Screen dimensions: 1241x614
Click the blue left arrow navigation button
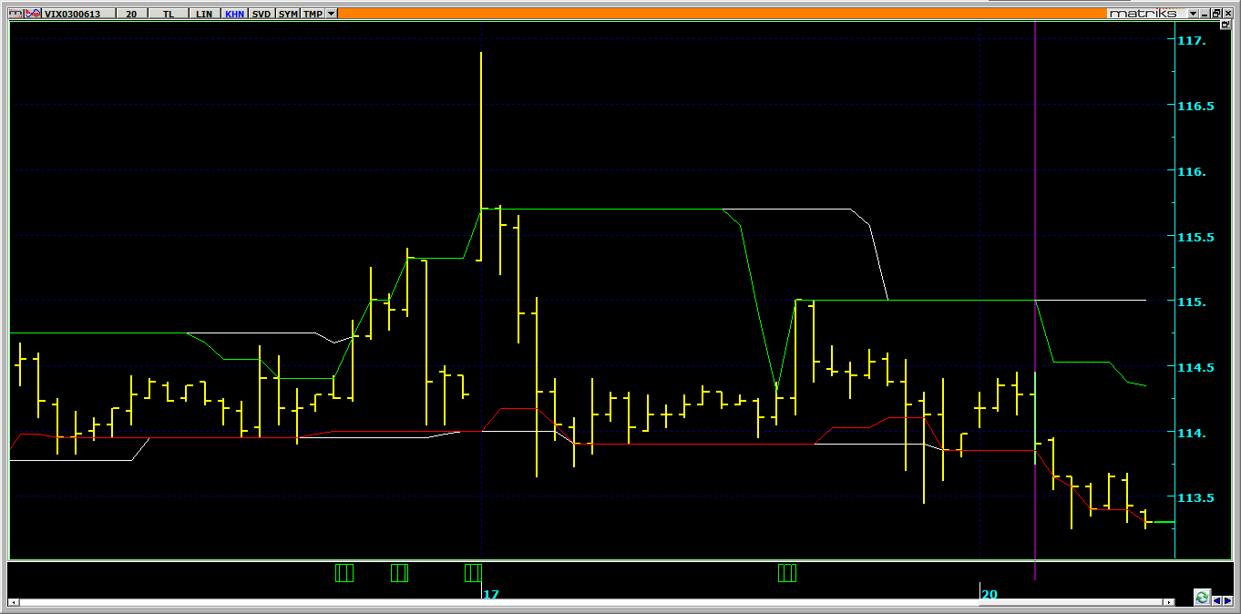1216,601
